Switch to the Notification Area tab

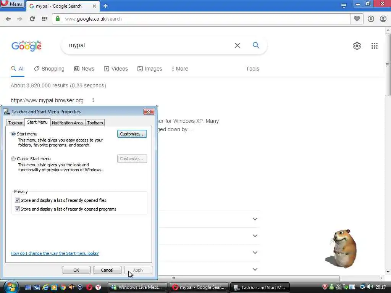[x=67, y=123]
